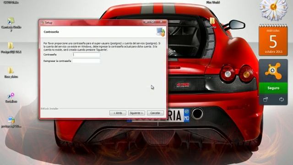This screenshot has height=165, width=293.
Task: Abort setup with the Cancelar button
Action: click(155, 113)
